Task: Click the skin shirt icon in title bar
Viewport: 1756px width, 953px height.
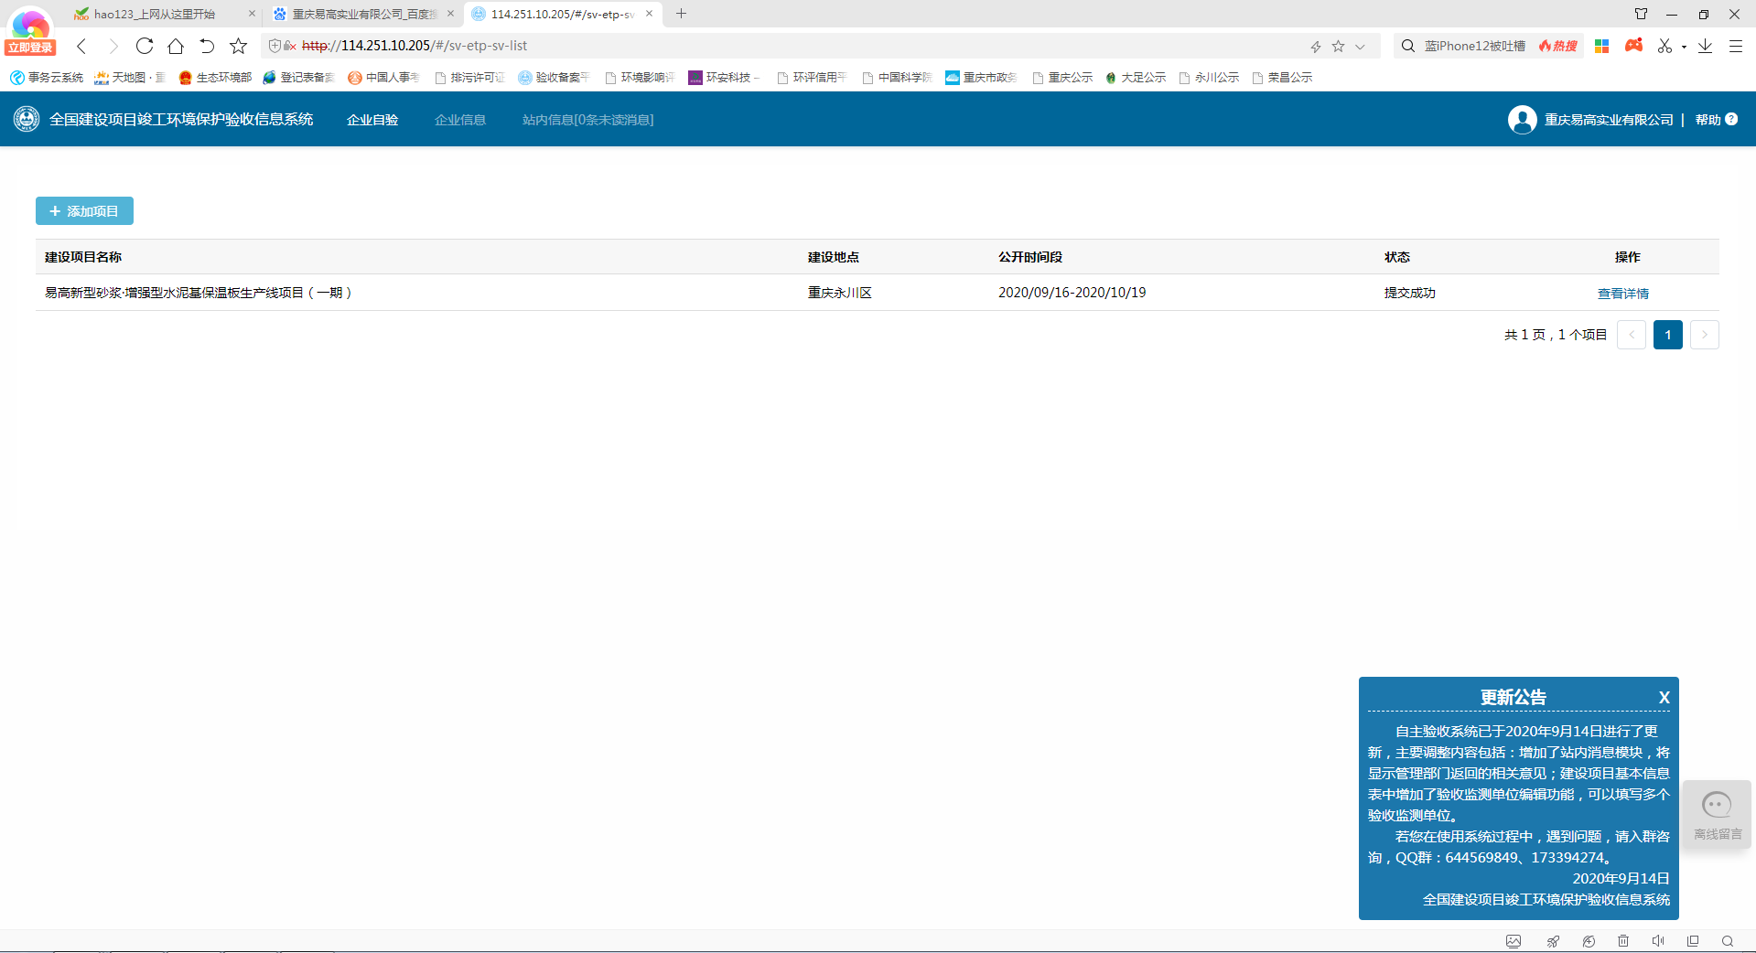Action: tap(1641, 14)
